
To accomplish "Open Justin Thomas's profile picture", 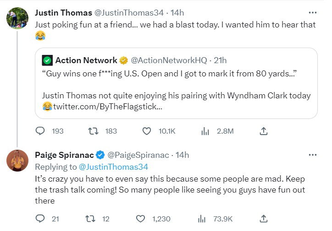I will coord(17,18).
